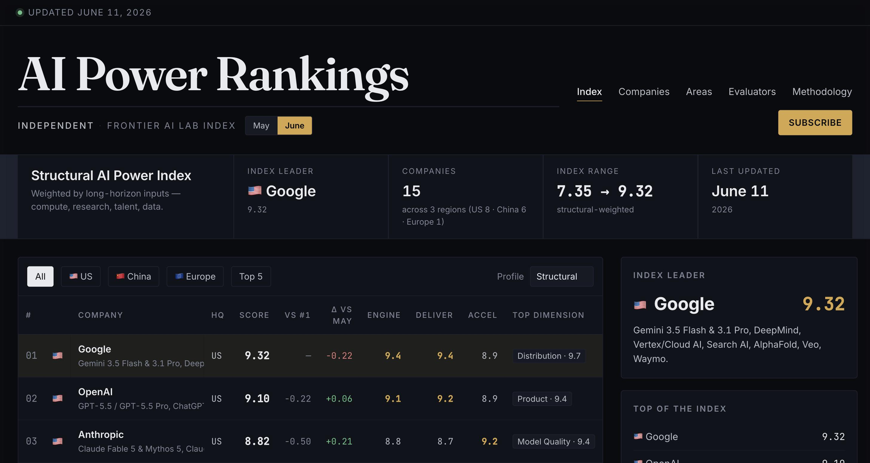Open Anthropic in the rankings table
This screenshot has width=870, height=463.
coord(101,435)
